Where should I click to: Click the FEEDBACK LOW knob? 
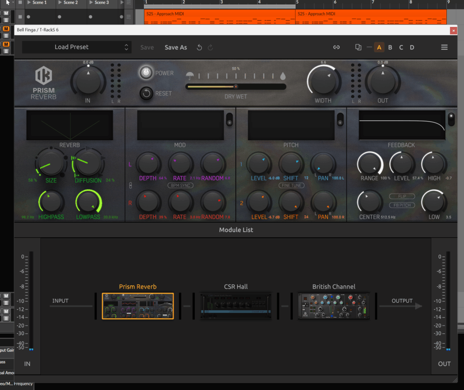coord(434,202)
